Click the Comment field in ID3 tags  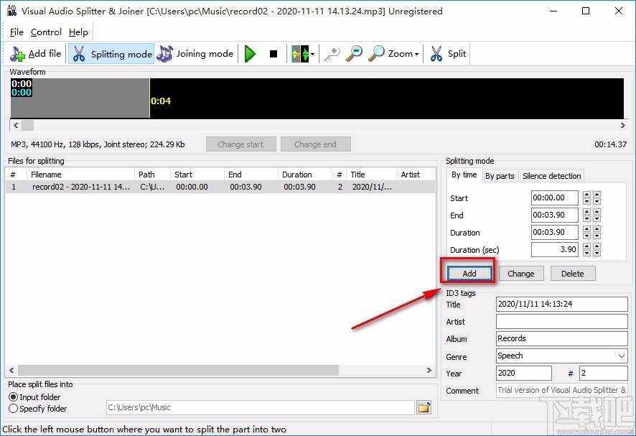562,390
